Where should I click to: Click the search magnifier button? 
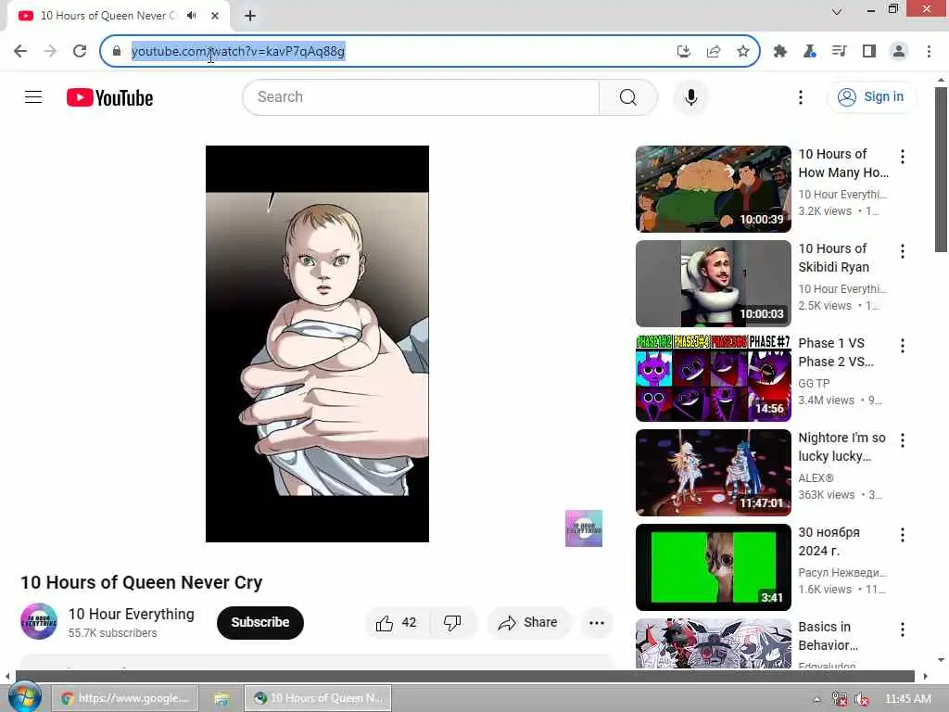pos(628,96)
